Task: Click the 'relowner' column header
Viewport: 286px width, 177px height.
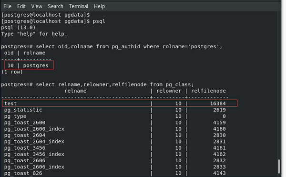Action: coord(169,91)
